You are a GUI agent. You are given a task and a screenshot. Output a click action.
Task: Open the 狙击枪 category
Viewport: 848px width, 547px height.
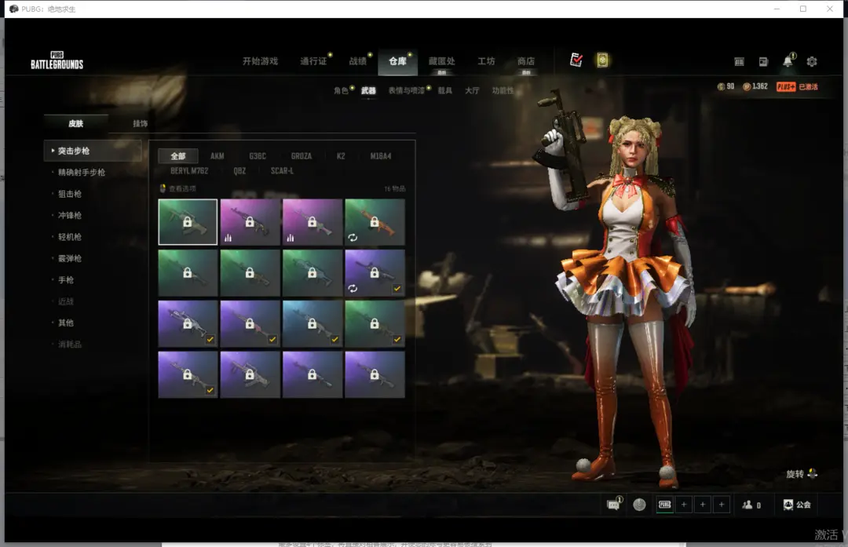tap(70, 194)
